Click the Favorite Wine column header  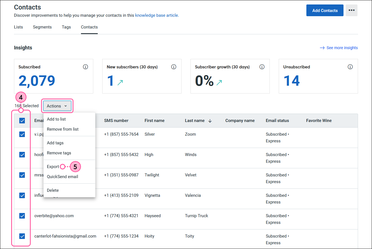319,121
